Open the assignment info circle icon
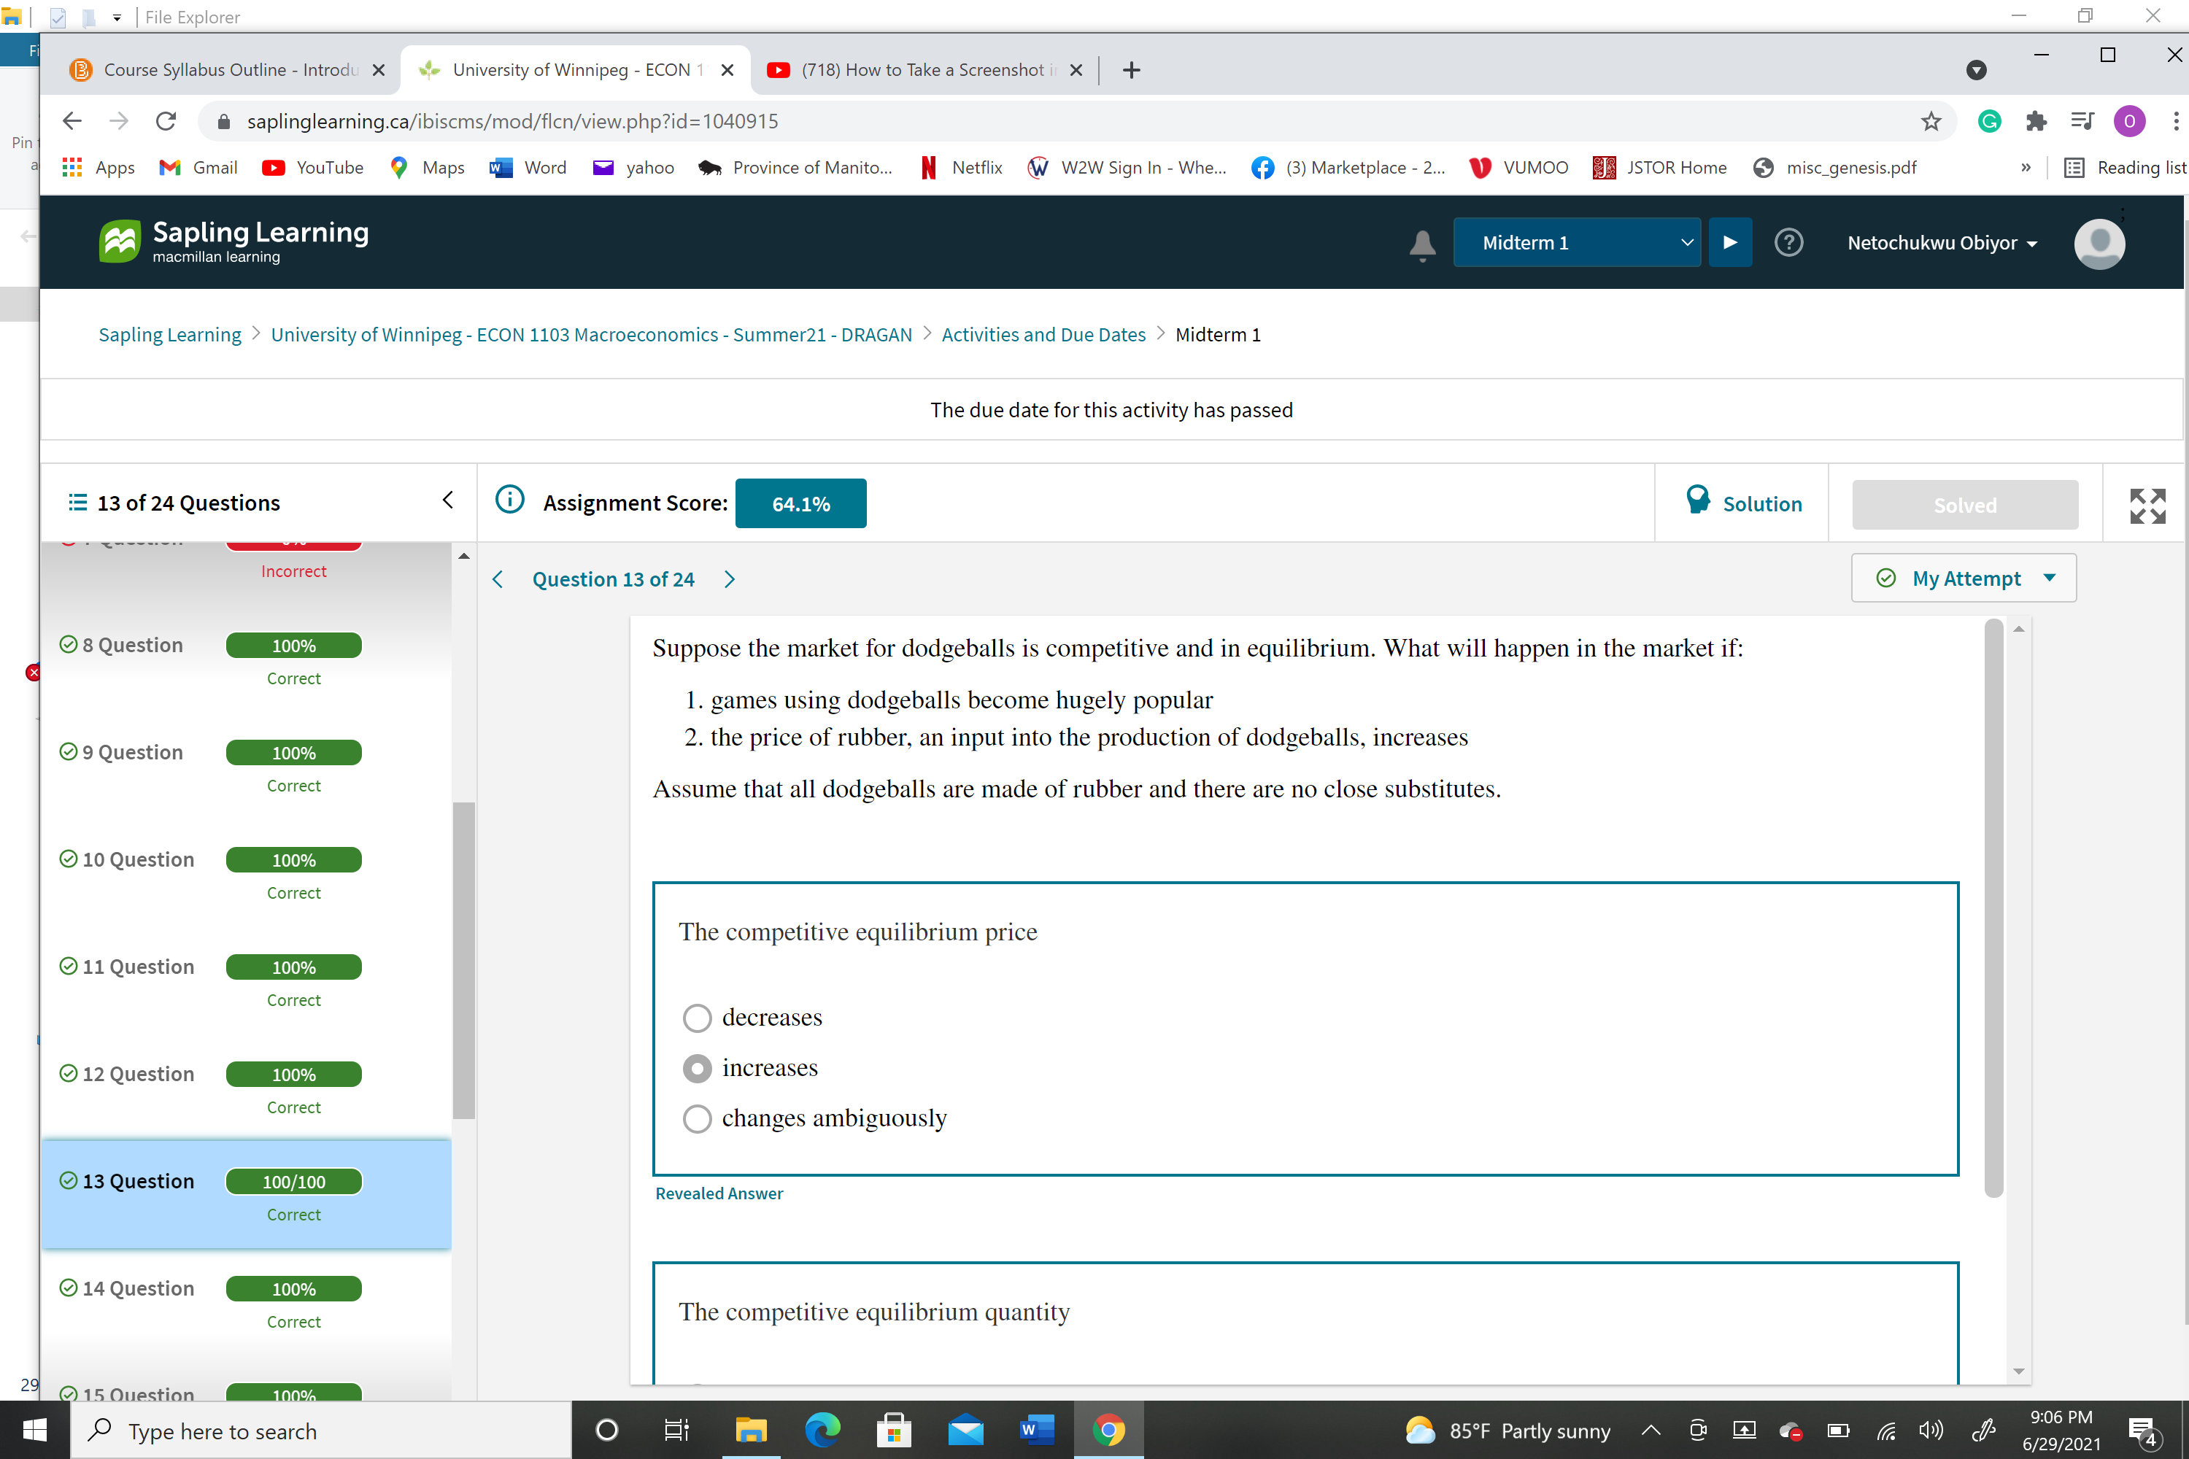The height and width of the screenshot is (1459, 2189). [x=509, y=500]
